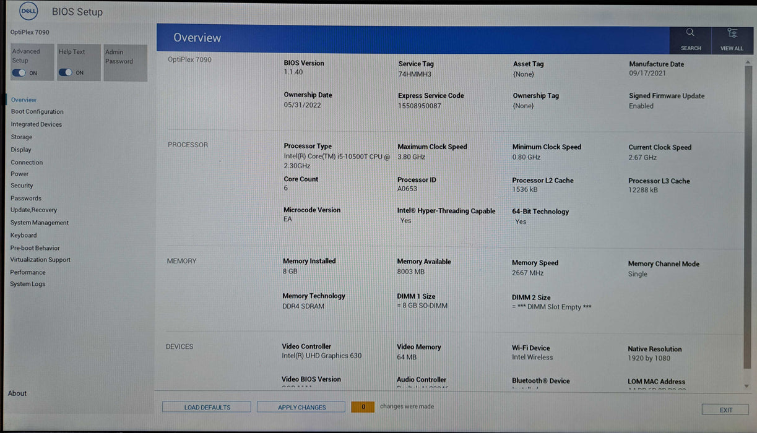Click Native Resolution 1920 by 1080
Screen dimensions: 757x433
click(649, 358)
